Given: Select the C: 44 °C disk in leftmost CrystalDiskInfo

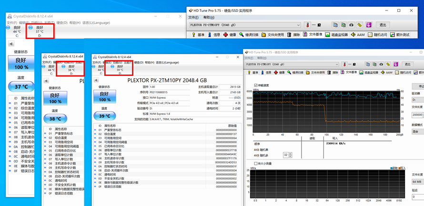Looking at the screenshot, I should coord(17,30).
